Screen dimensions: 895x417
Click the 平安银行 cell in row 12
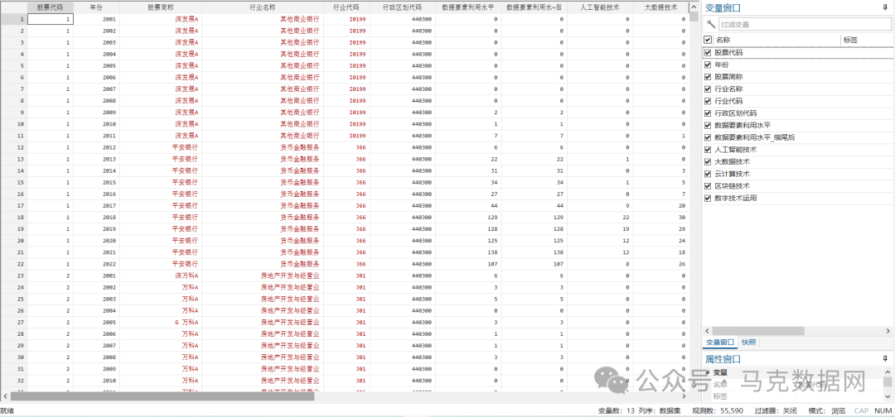point(161,147)
